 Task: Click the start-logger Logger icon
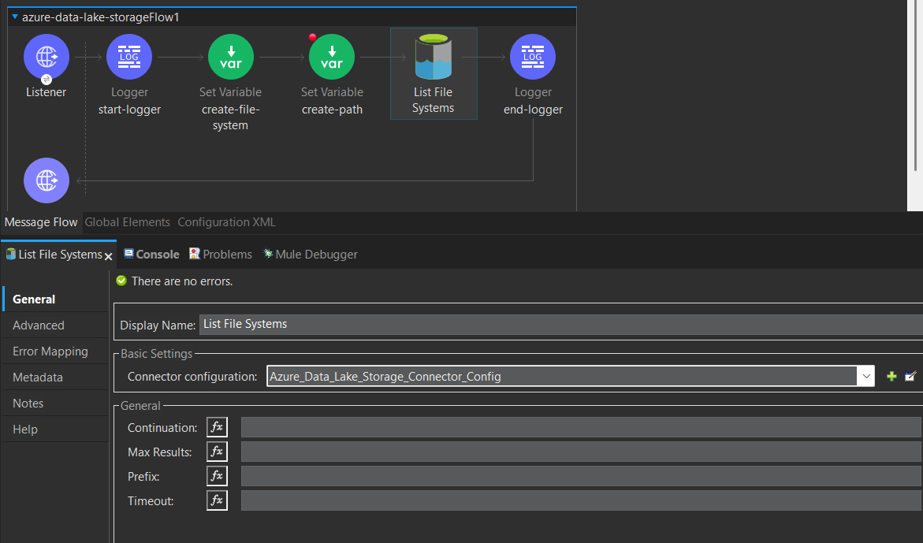[128, 57]
